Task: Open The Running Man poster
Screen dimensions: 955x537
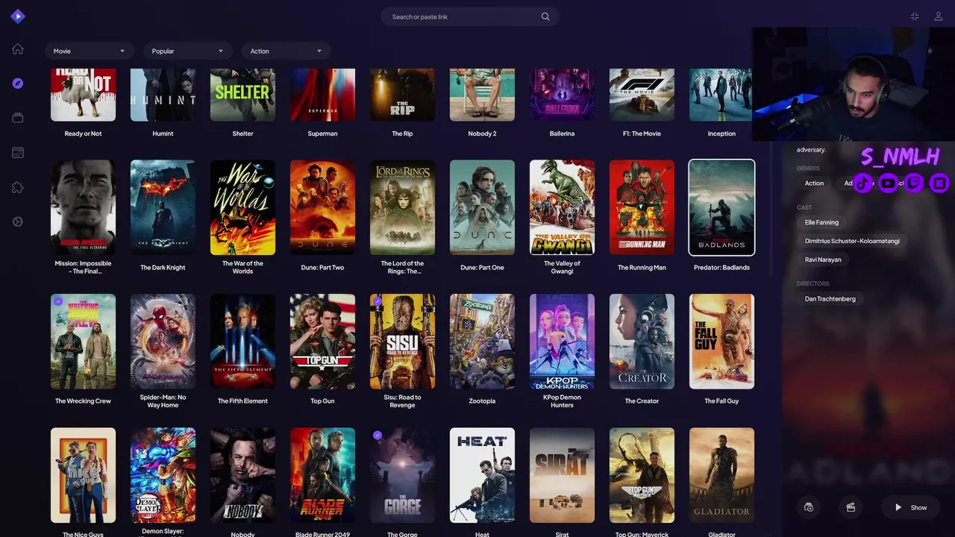Action: click(642, 207)
